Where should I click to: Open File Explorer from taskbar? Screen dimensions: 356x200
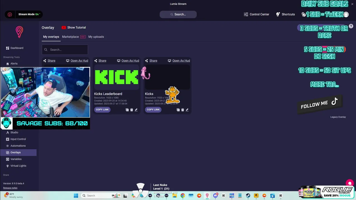[x=175, y=196]
